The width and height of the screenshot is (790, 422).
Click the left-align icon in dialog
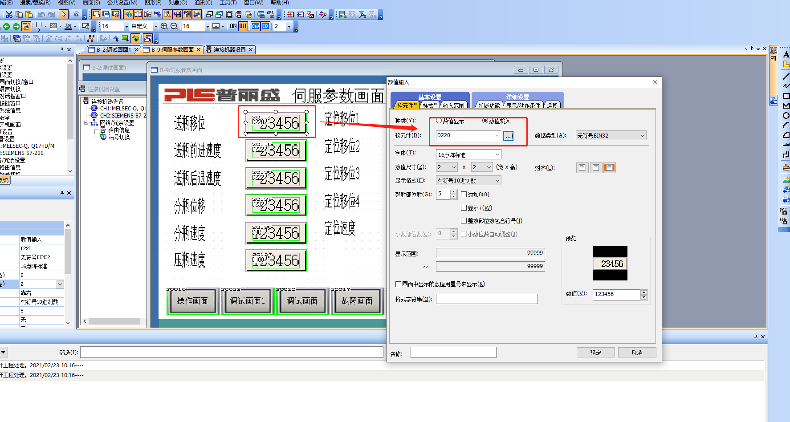coord(582,168)
